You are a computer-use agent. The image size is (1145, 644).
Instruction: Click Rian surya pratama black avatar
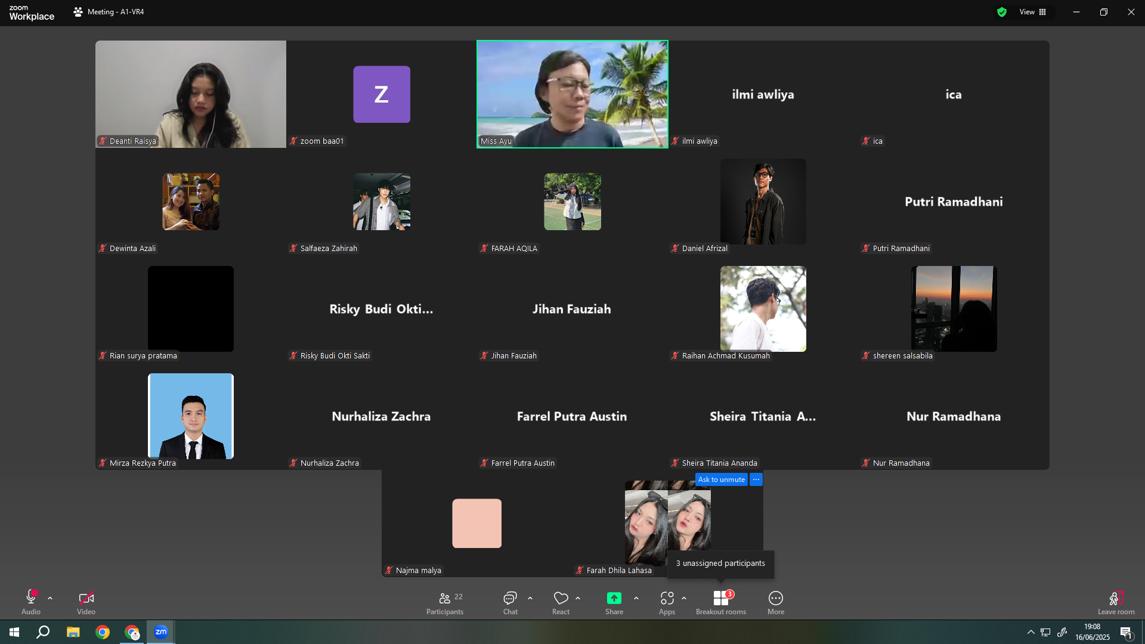pos(191,309)
